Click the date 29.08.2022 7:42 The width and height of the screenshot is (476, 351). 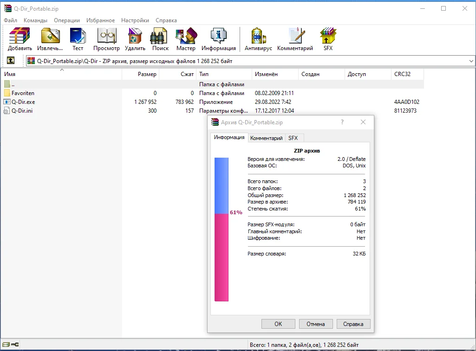click(x=273, y=102)
